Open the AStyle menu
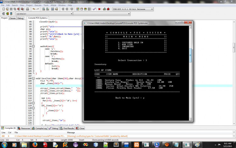Screen dimensions: 236x148 [x=53, y=5]
